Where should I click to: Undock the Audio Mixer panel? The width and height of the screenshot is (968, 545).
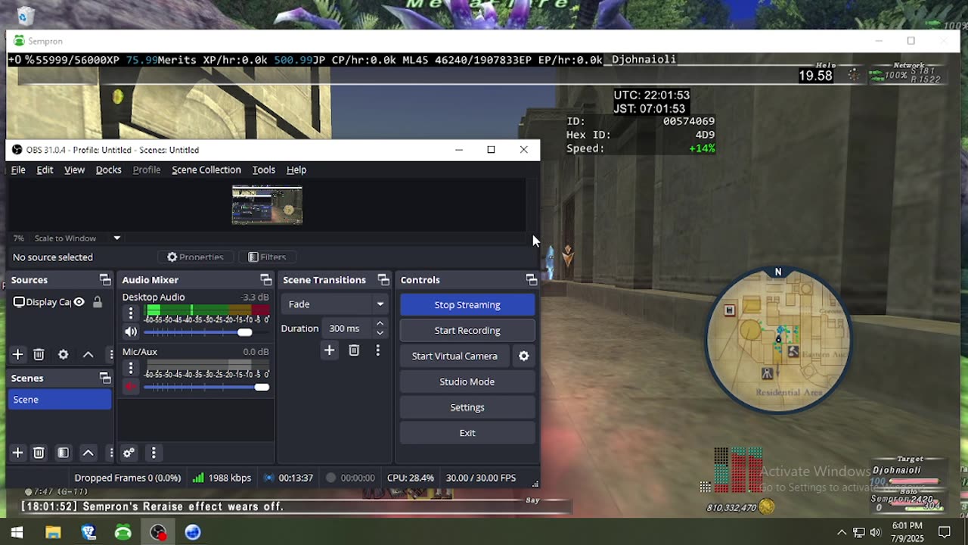pyautogui.click(x=265, y=280)
